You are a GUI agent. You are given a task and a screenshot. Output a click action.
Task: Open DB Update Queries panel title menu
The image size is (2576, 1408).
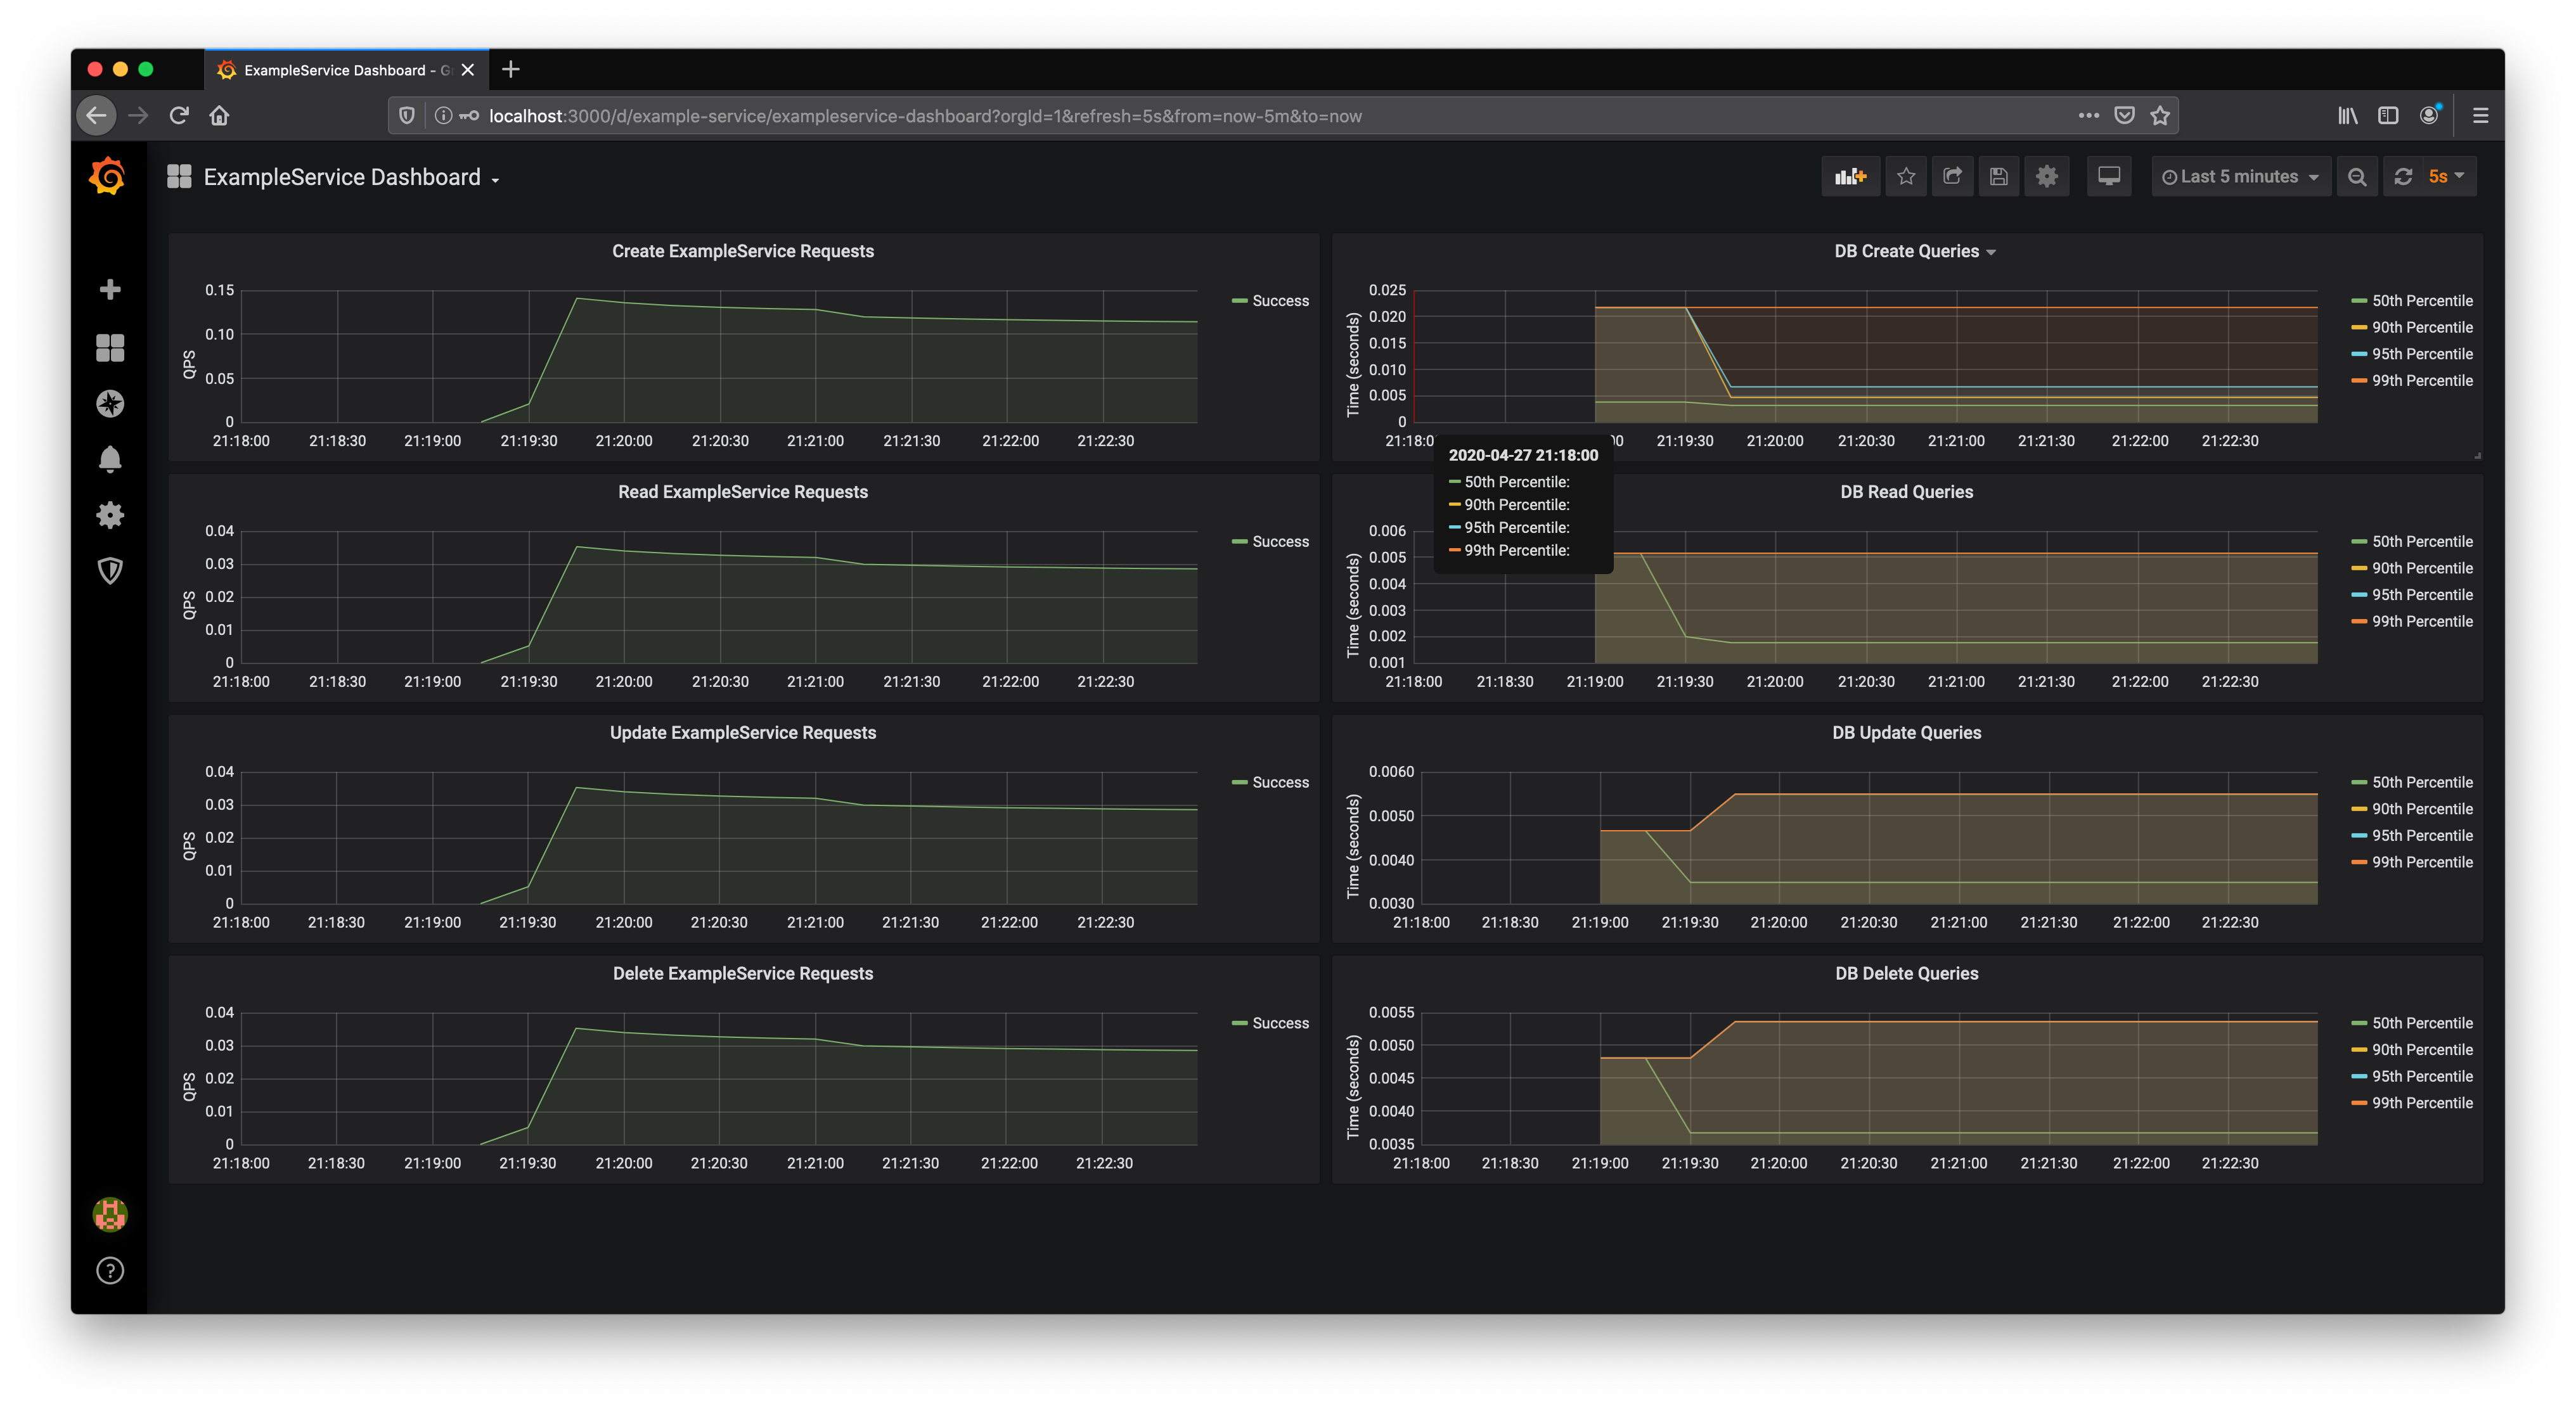tap(1906, 733)
